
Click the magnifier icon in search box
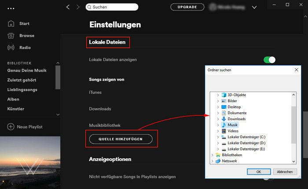coord(89,7)
